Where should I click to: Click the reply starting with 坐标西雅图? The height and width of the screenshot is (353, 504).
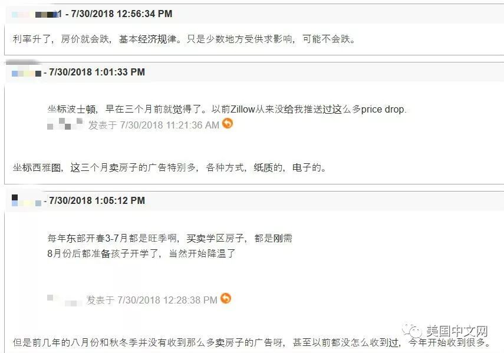click(x=169, y=168)
